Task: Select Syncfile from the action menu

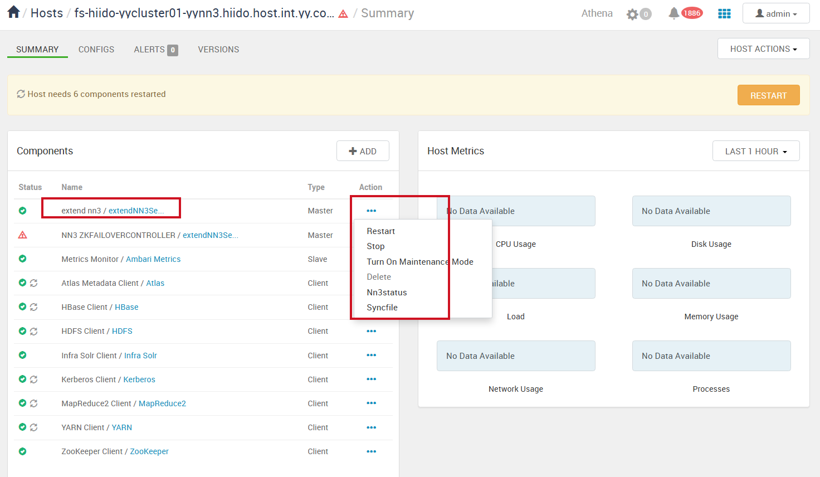Action: [382, 308]
